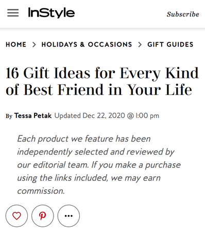The image size is (205, 248).
Task: Click the InStyle logo
Action: pyautogui.click(x=52, y=13)
